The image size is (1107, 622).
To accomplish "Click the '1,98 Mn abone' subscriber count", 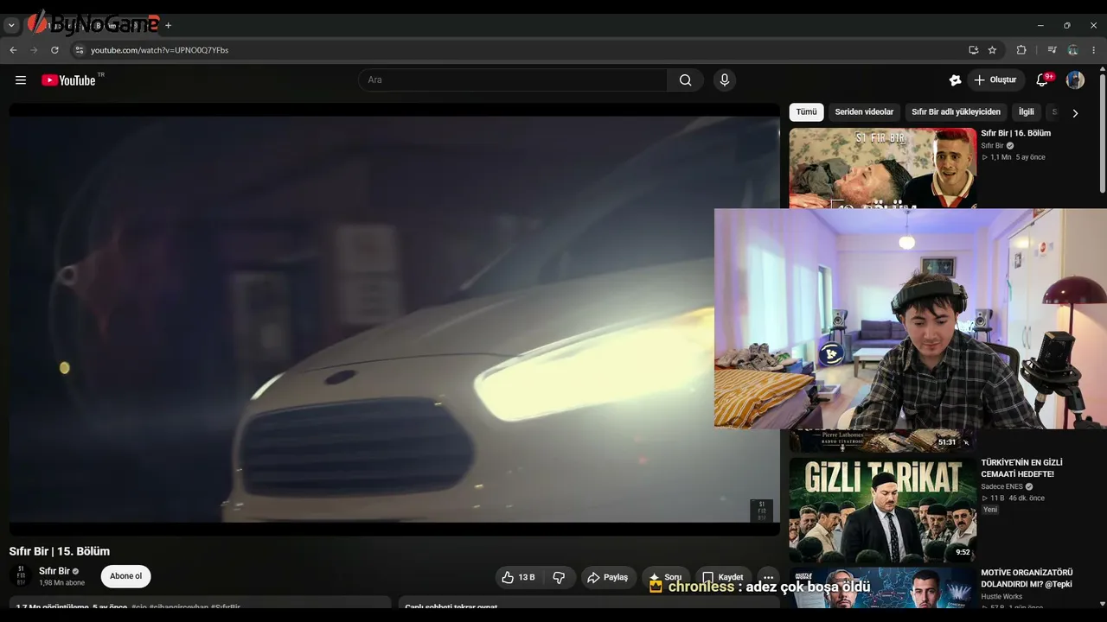I will tap(62, 583).
